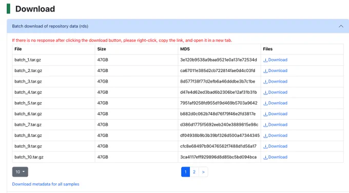Click the 47GB size of batch_5.tar.gz
349x193 pixels.
[103, 103]
